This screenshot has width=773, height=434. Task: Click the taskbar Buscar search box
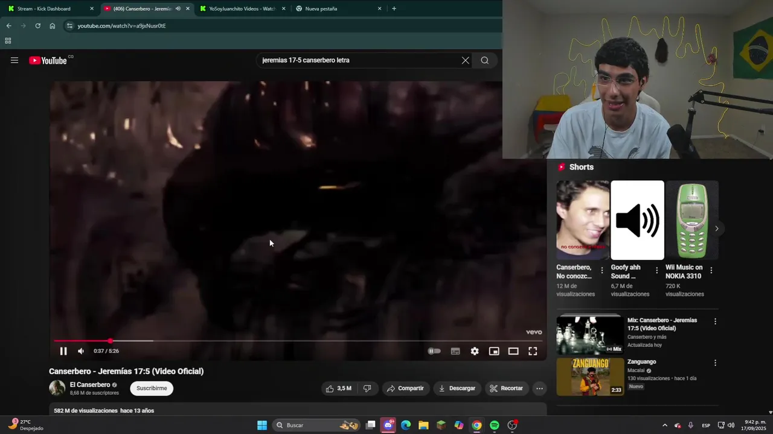[x=316, y=425]
